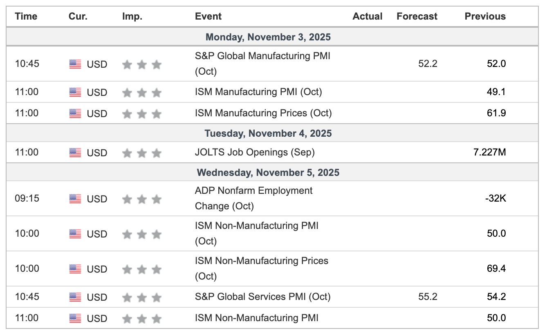Click the Event column header
Viewport: 547px width, 333px height.
[208, 16]
